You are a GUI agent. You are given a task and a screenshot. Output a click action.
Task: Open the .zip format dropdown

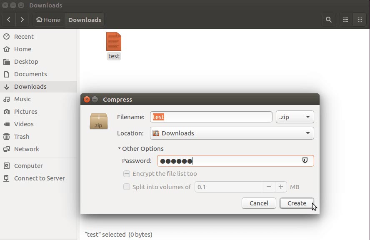point(295,117)
